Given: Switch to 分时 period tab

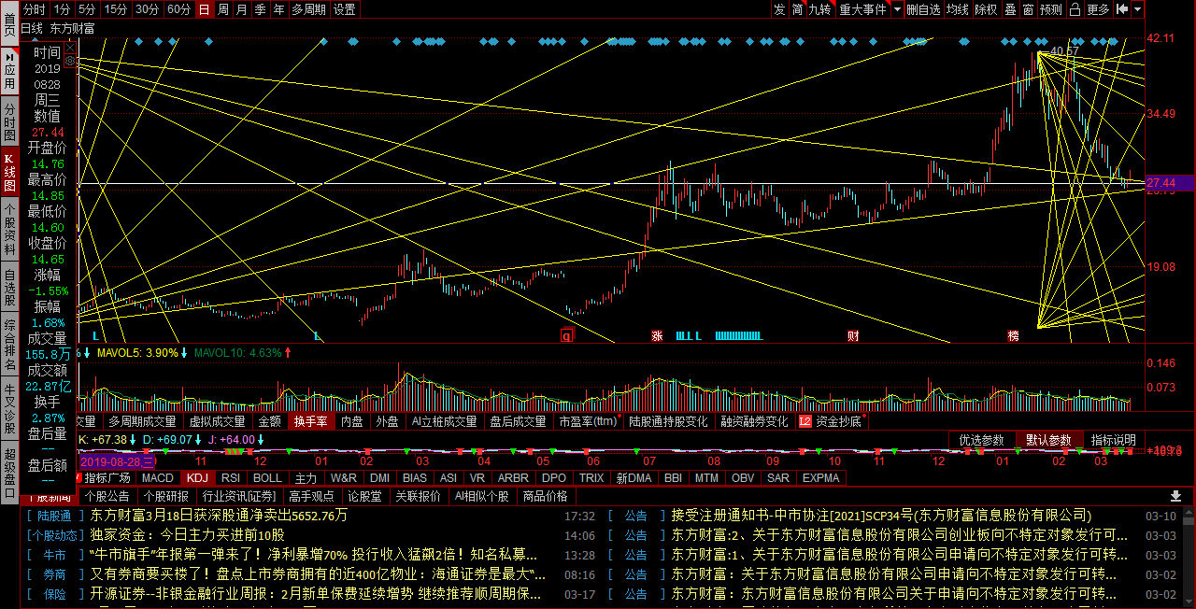Looking at the screenshot, I should tap(35, 9).
